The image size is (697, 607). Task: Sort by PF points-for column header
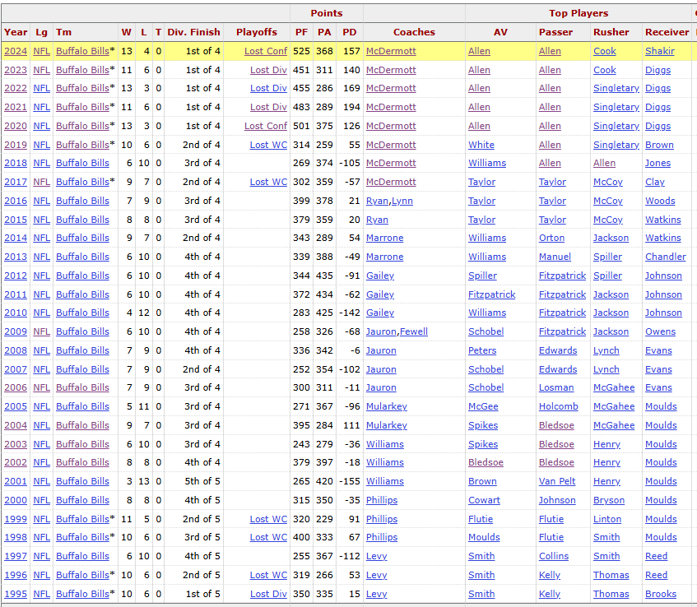point(301,32)
